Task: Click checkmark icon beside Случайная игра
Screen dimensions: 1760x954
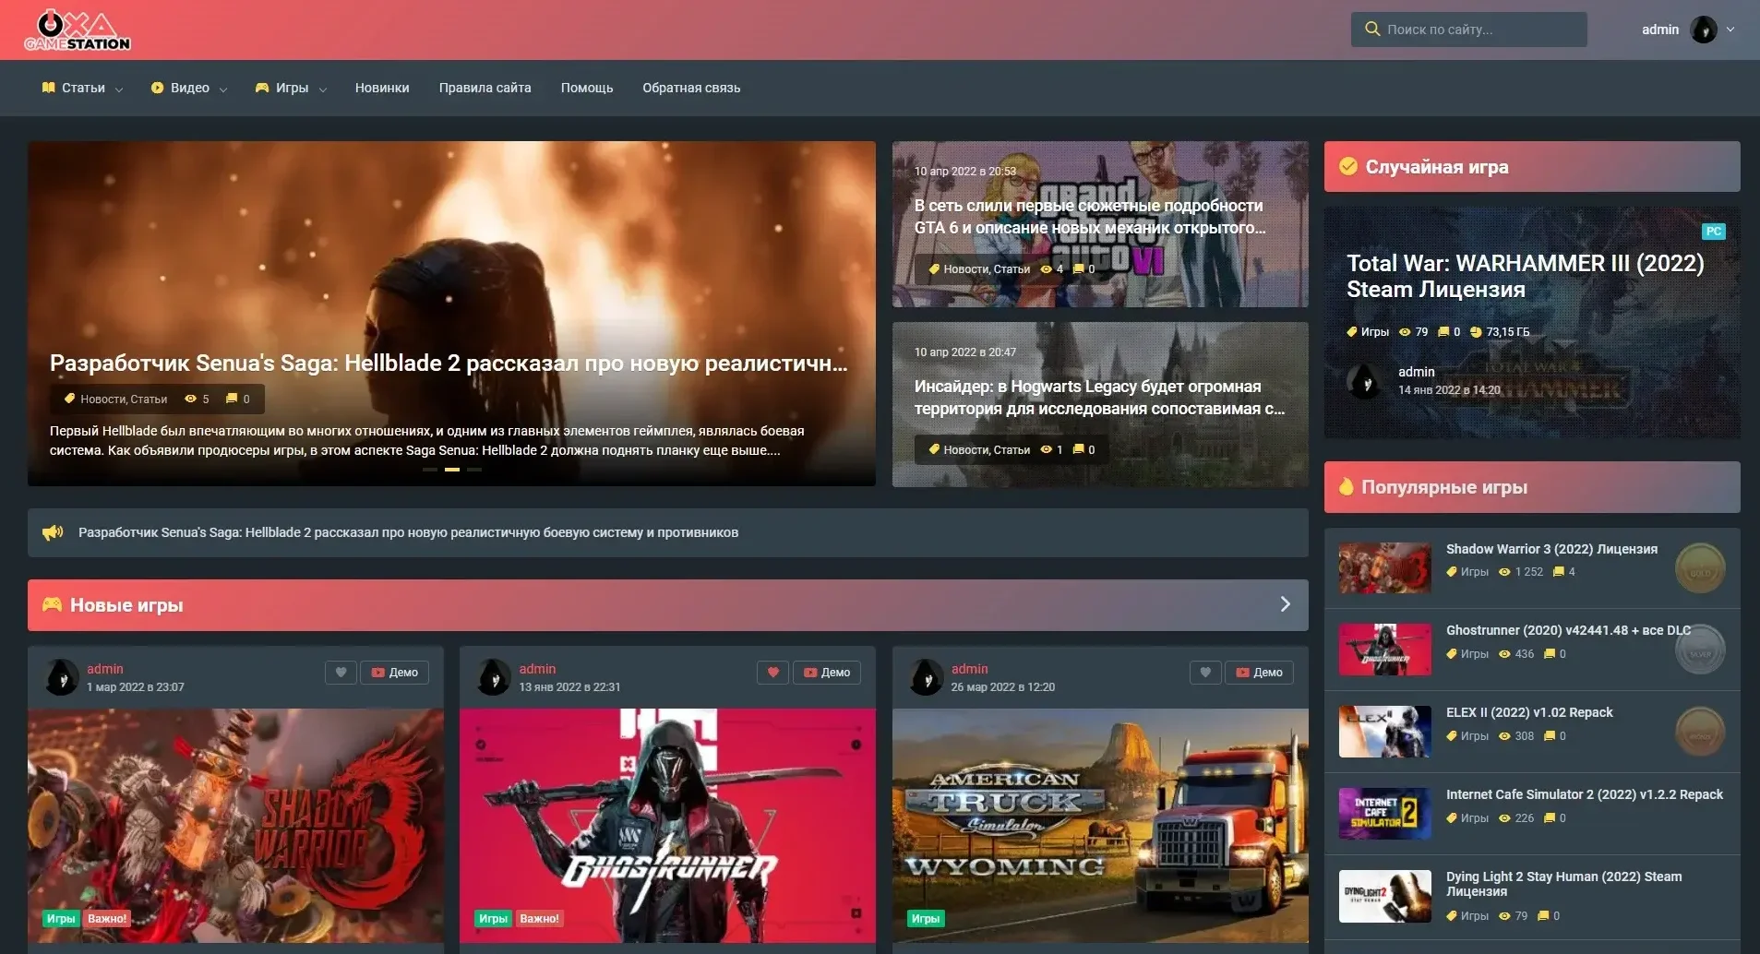Action: [1348, 166]
